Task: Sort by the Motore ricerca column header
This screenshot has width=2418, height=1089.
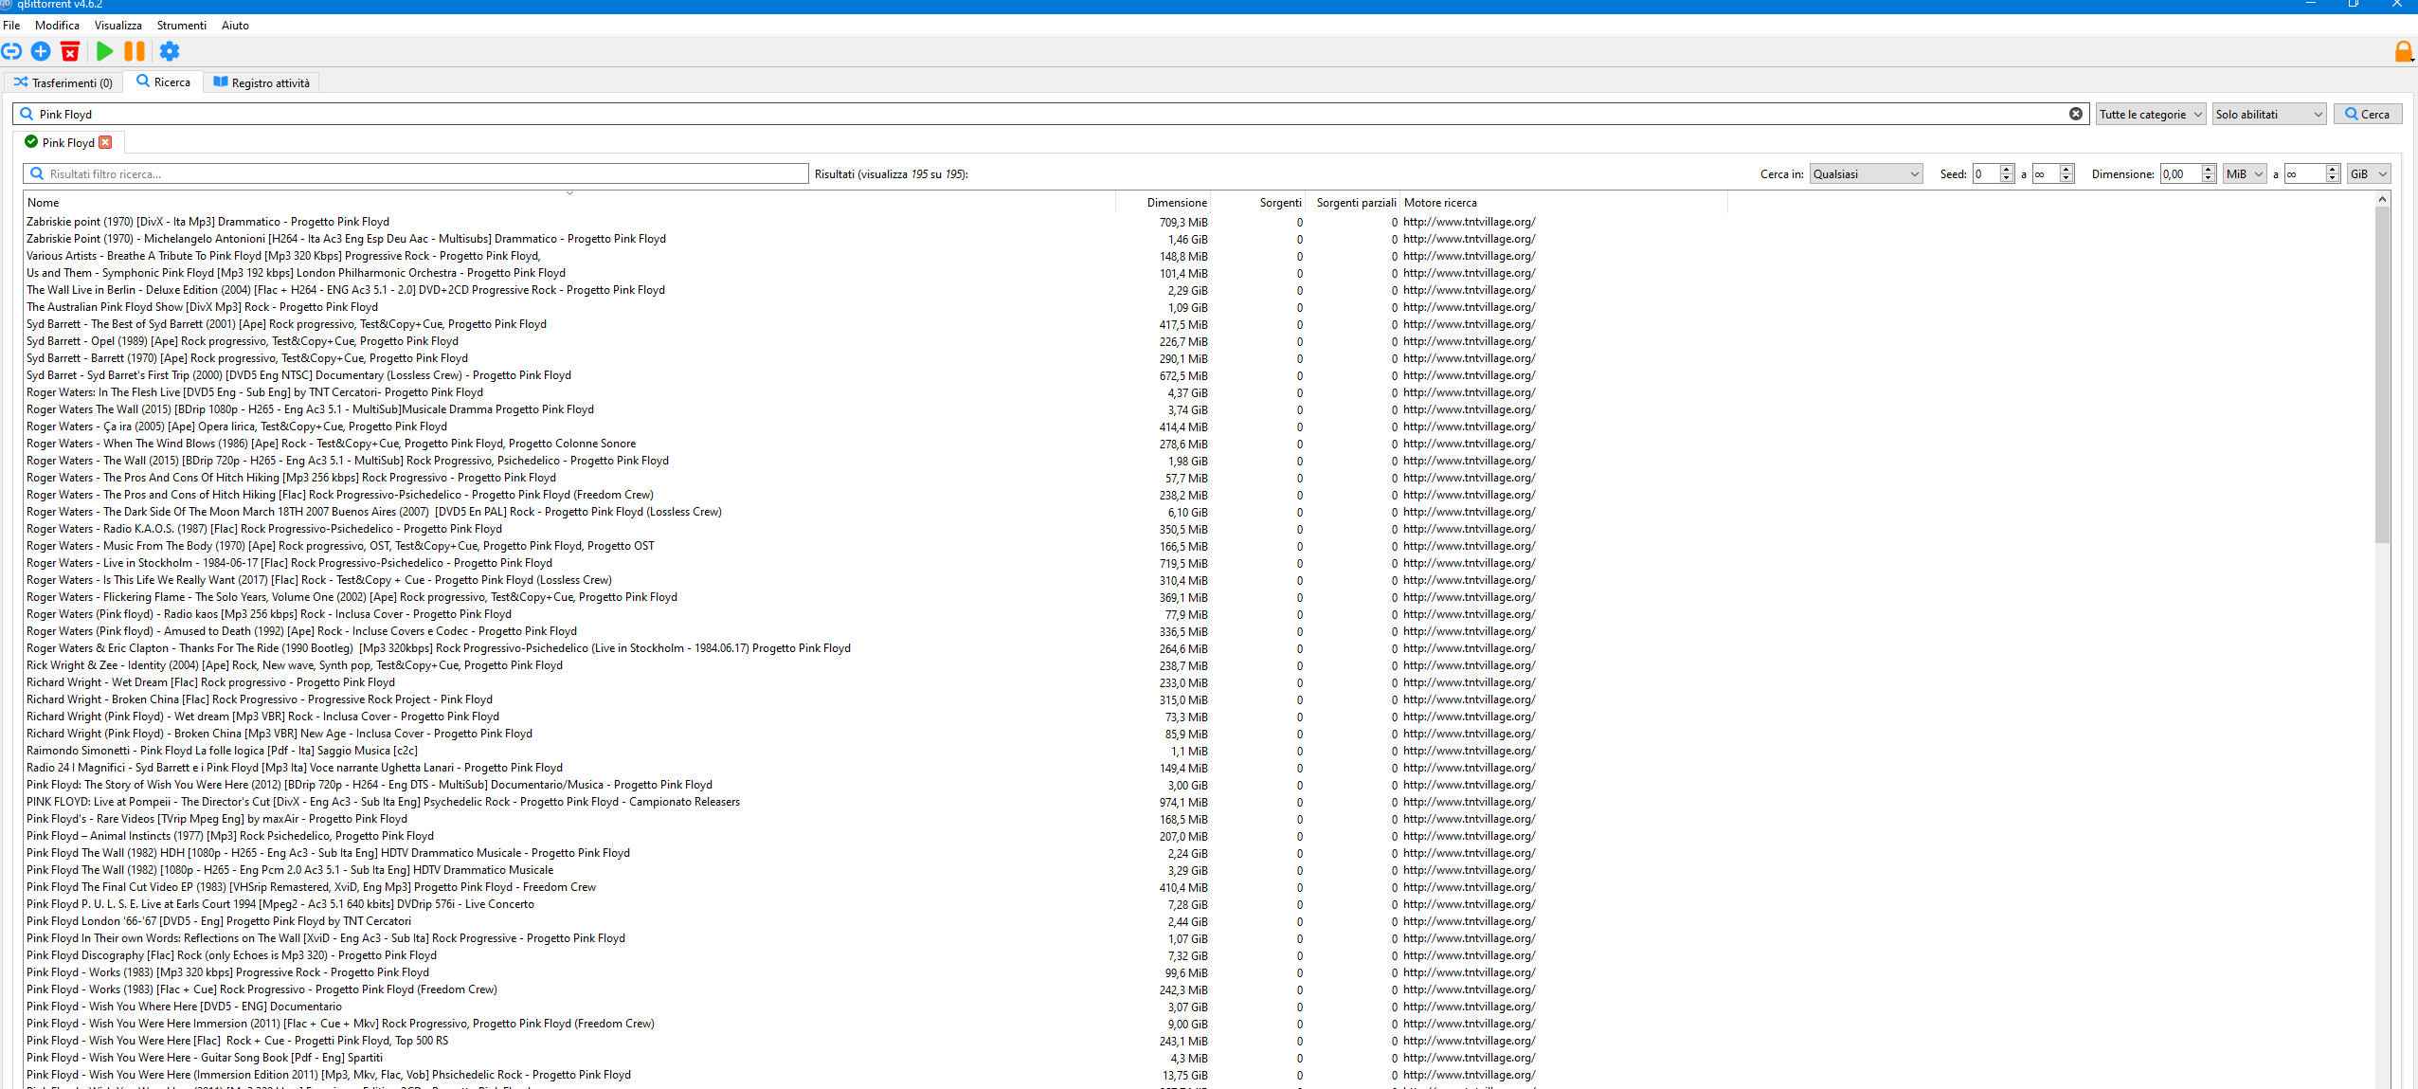Action: tap(1563, 202)
